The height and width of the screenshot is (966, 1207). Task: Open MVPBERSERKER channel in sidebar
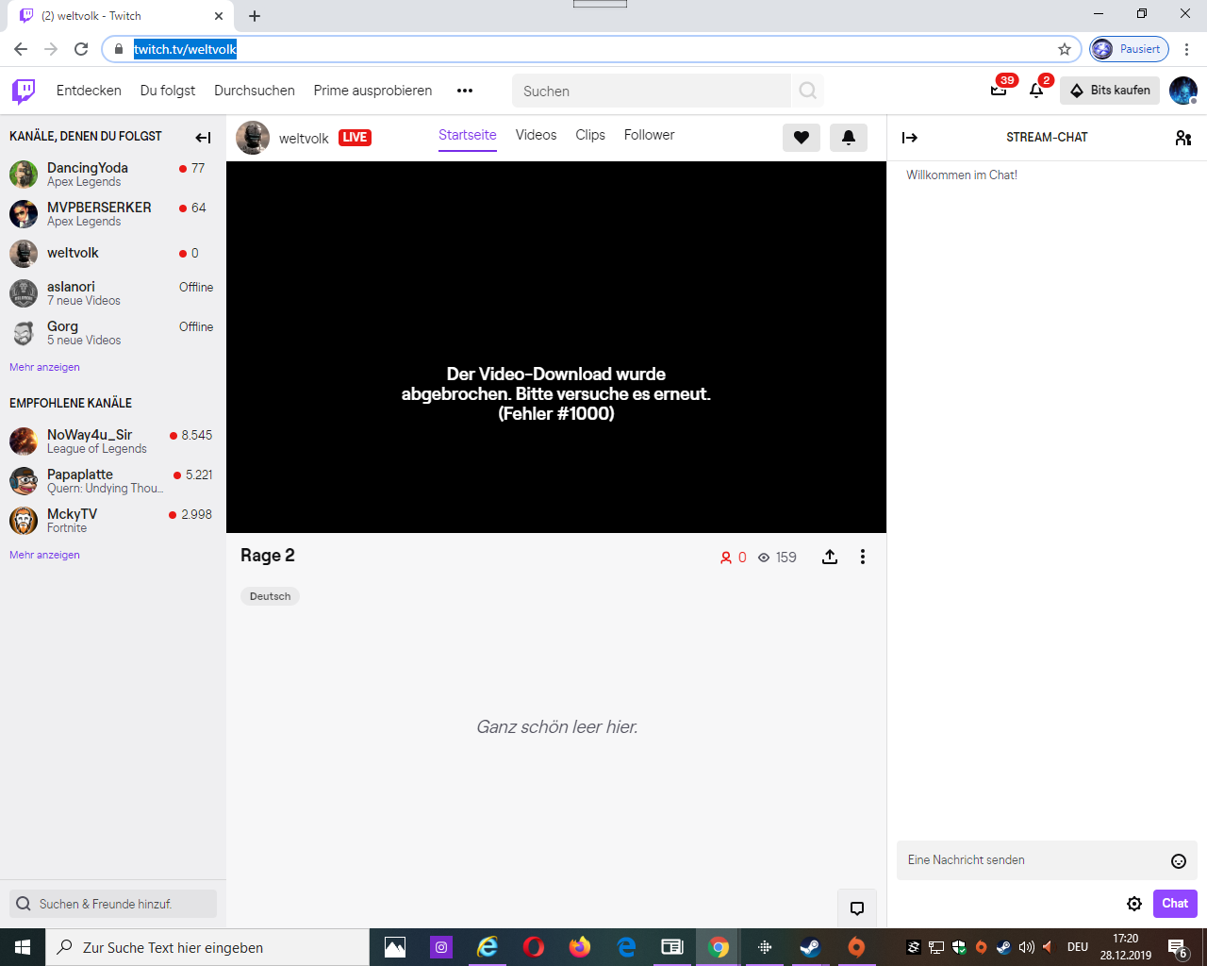112,214
